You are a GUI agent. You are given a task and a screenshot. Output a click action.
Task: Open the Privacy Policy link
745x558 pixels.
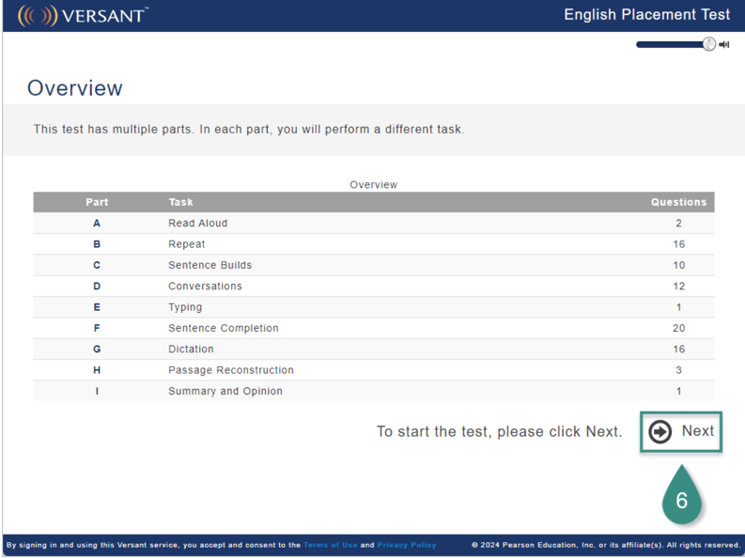407,545
